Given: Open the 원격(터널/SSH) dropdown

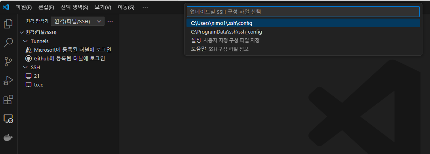Looking at the screenshot, I should tap(78, 21).
